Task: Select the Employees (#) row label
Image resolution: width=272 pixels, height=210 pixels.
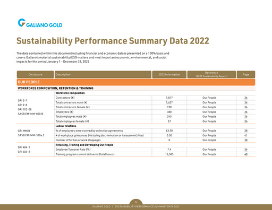Action: [x=64, y=112]
